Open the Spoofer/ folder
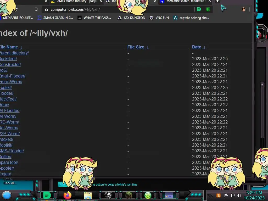Screen dimensions: 268x201 click(7, 168)
